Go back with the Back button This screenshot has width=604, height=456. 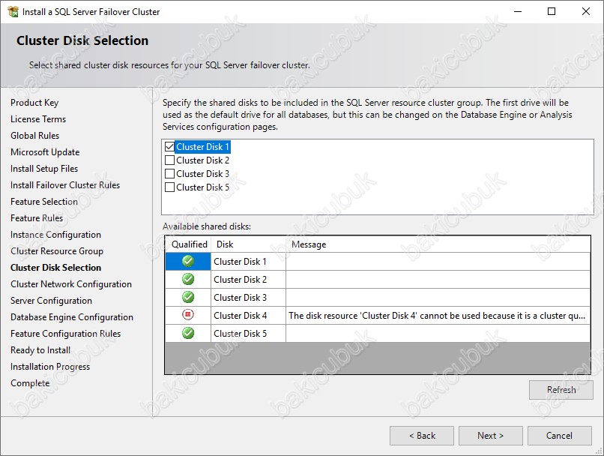[422, 436]
